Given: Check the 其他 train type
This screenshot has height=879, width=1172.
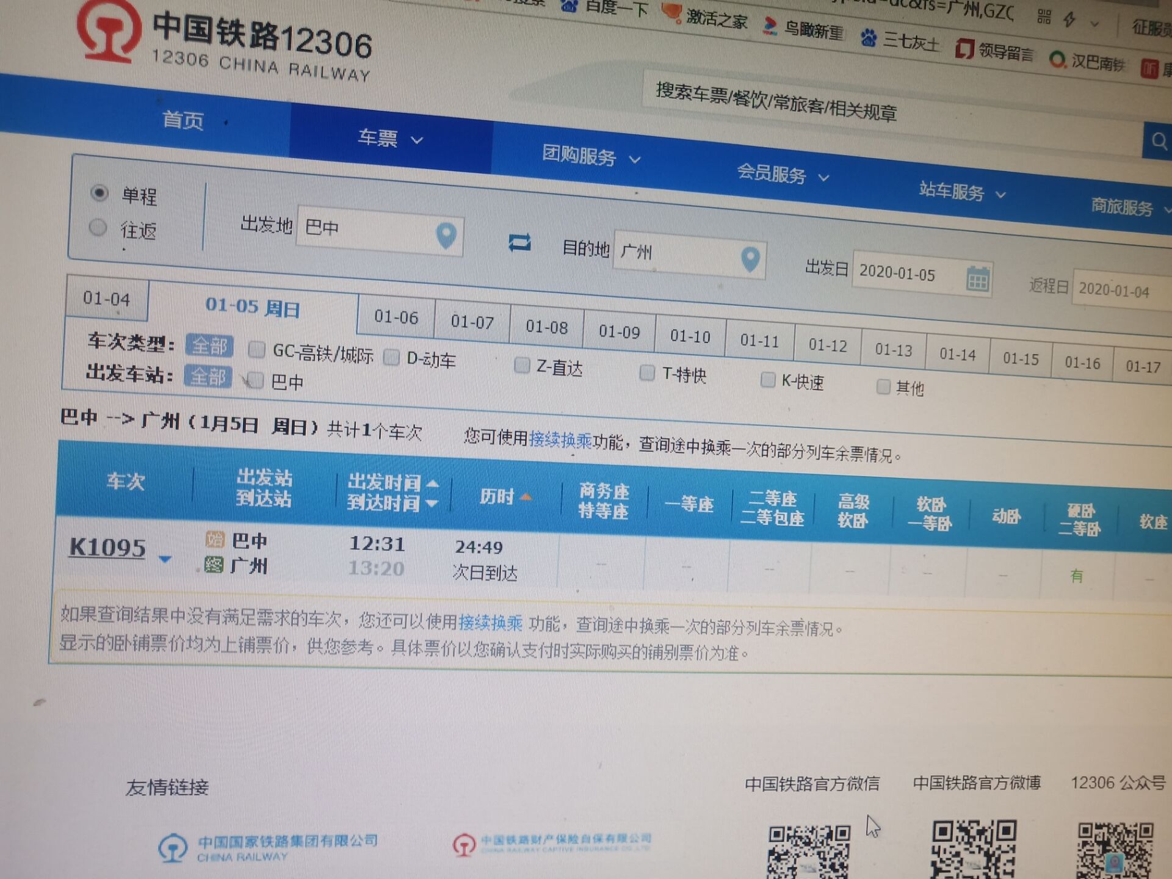Looking at the screenshot, I should pyautogui.click(x=883, y=386).
